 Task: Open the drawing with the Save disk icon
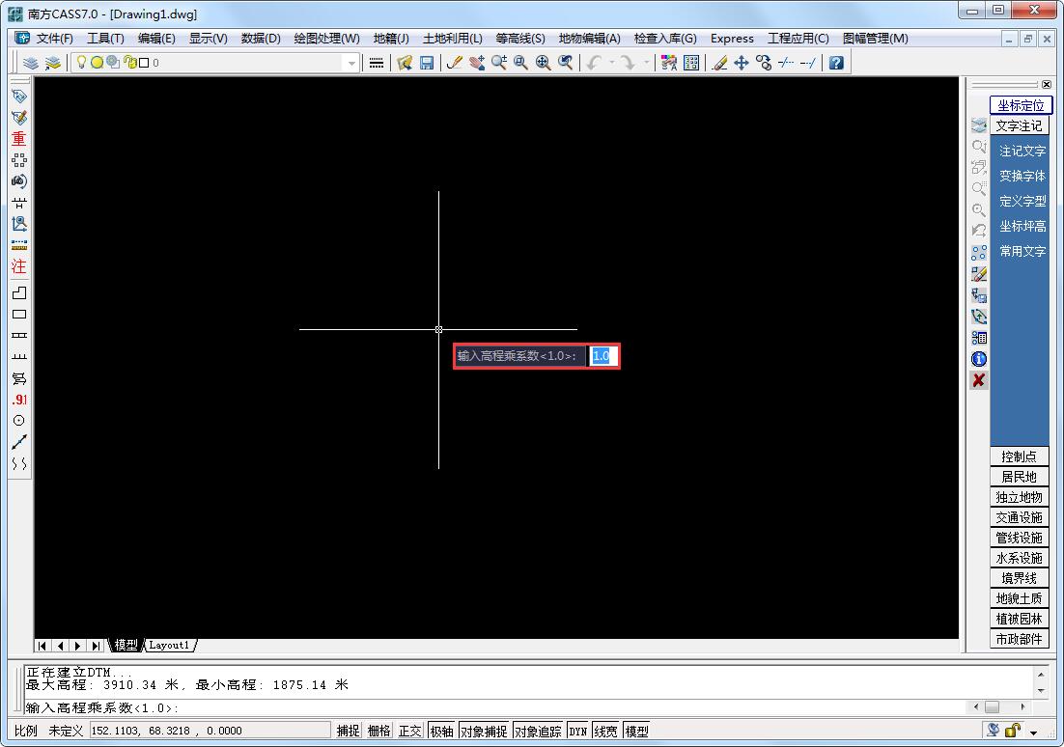428,62
